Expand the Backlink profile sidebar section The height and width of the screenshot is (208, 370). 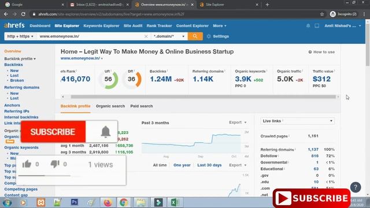pos(20,59)
